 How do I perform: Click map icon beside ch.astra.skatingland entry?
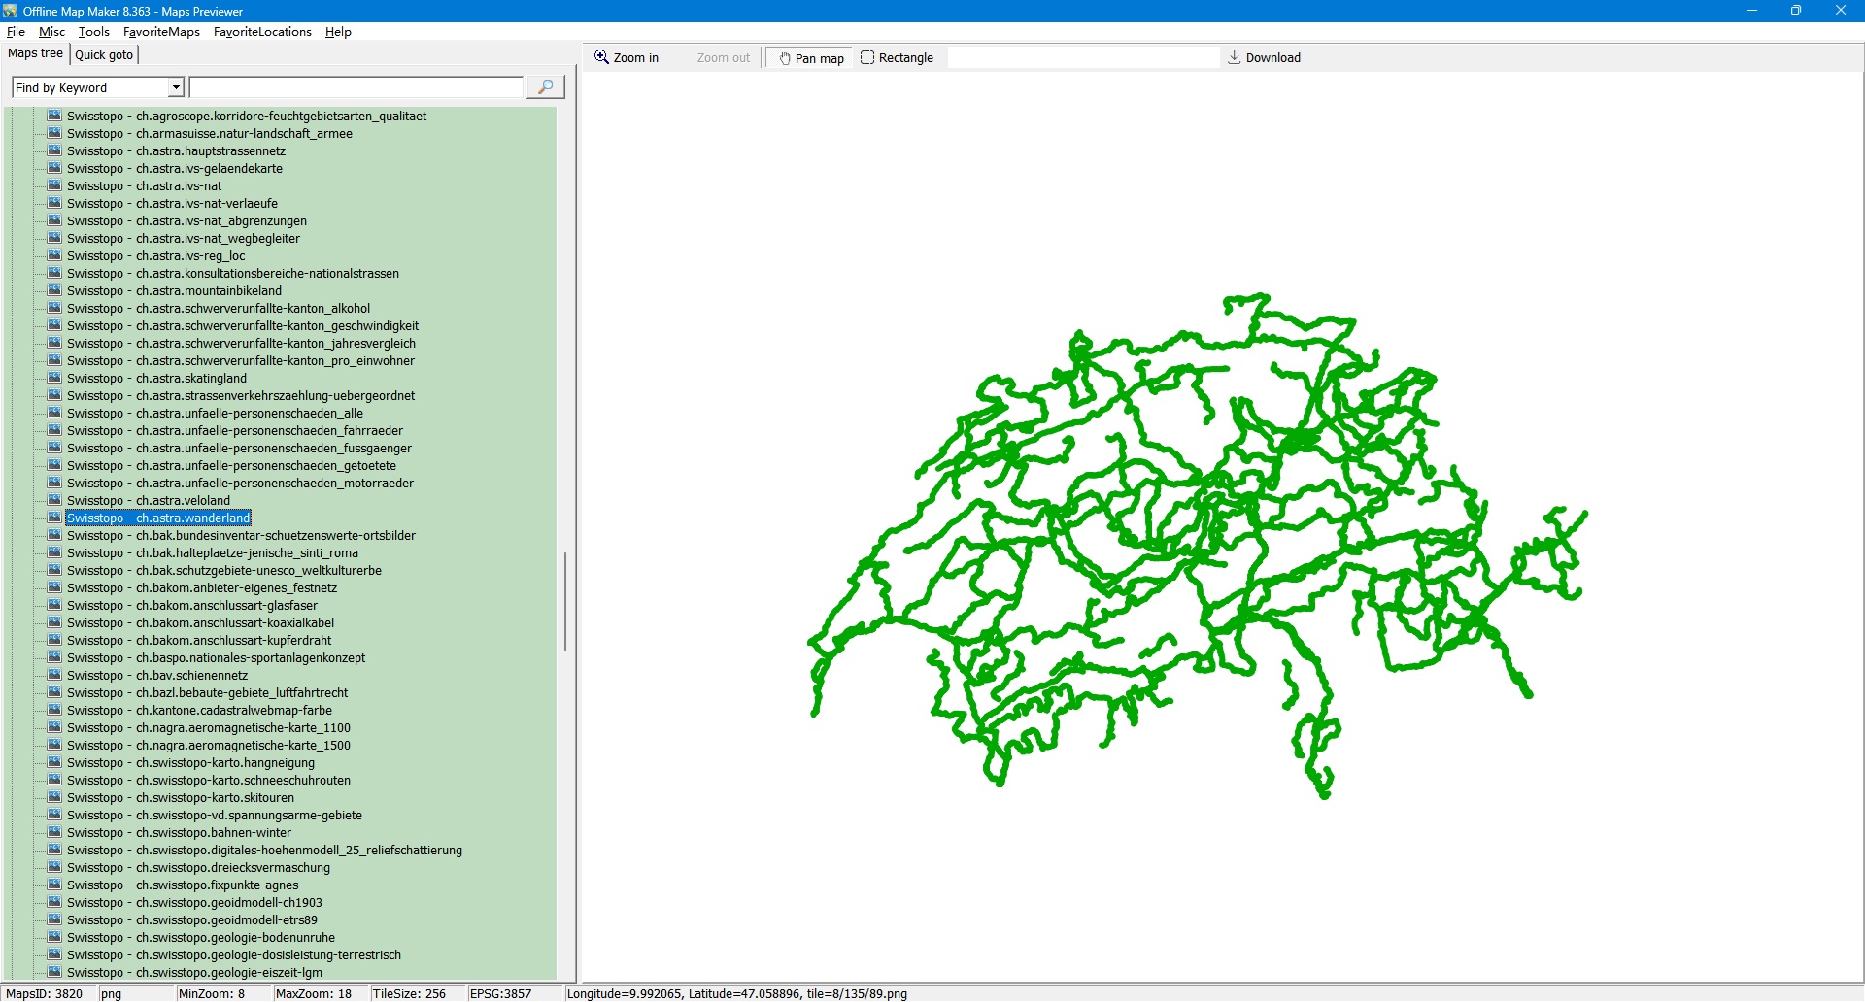click(54, 378)
